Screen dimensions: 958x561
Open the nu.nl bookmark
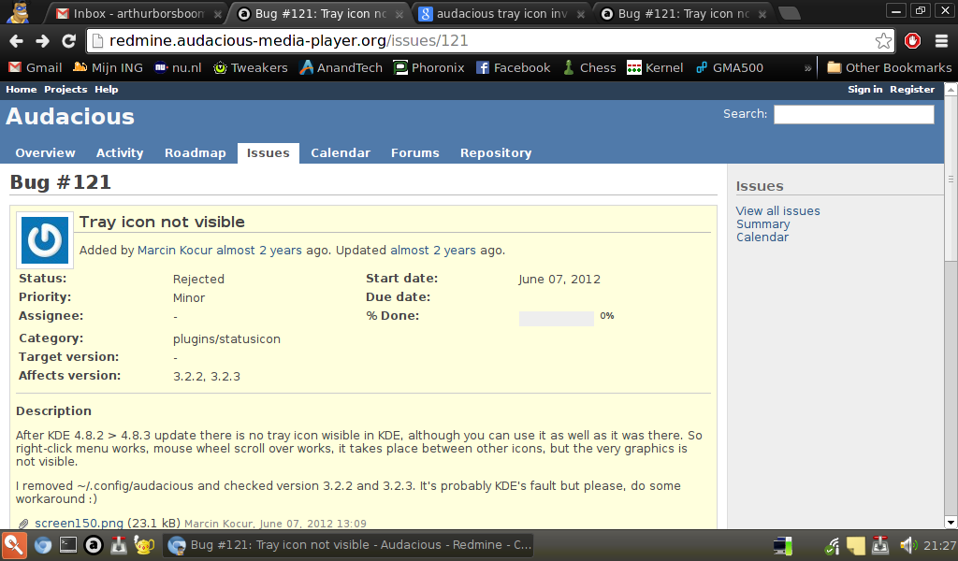click(x=178, y=67)
